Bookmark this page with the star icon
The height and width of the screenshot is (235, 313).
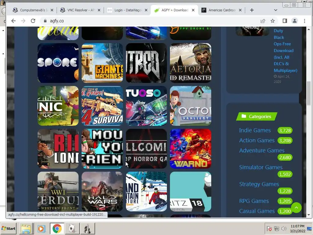tap(272, 21)
